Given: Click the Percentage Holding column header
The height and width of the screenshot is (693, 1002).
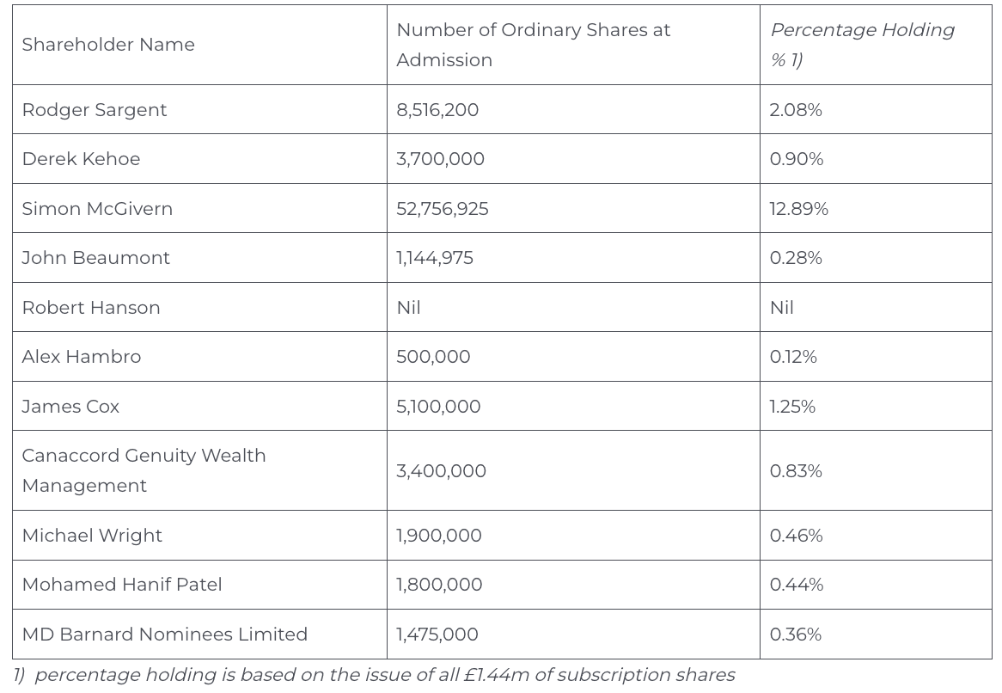Looking at the screenshot, I should (861, 45).
